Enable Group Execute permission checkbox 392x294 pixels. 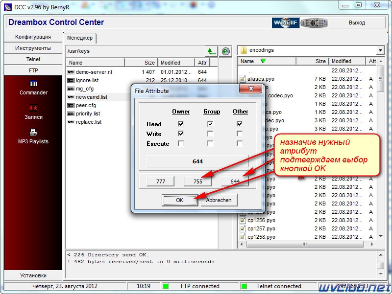(210, 143)
